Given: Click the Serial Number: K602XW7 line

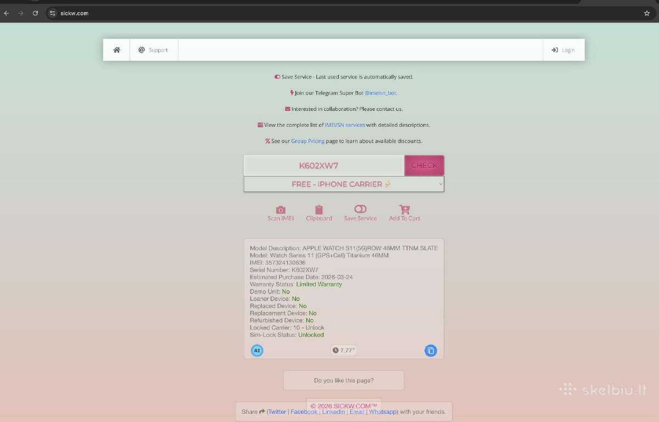Looking at the screenshot, I should [x=284, y=270].
